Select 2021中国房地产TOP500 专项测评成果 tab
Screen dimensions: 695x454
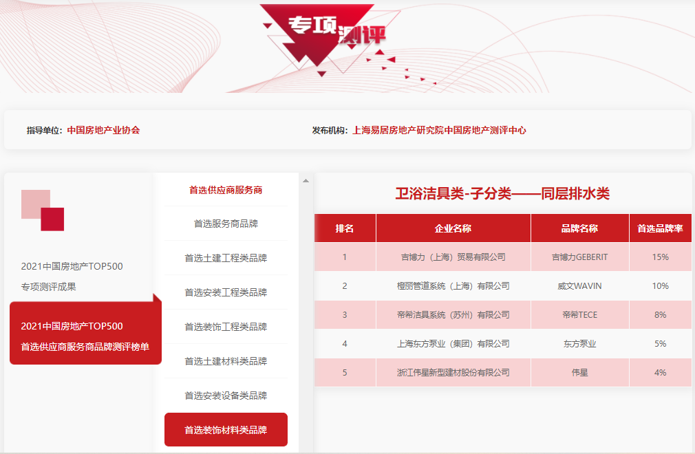(72, 277)
